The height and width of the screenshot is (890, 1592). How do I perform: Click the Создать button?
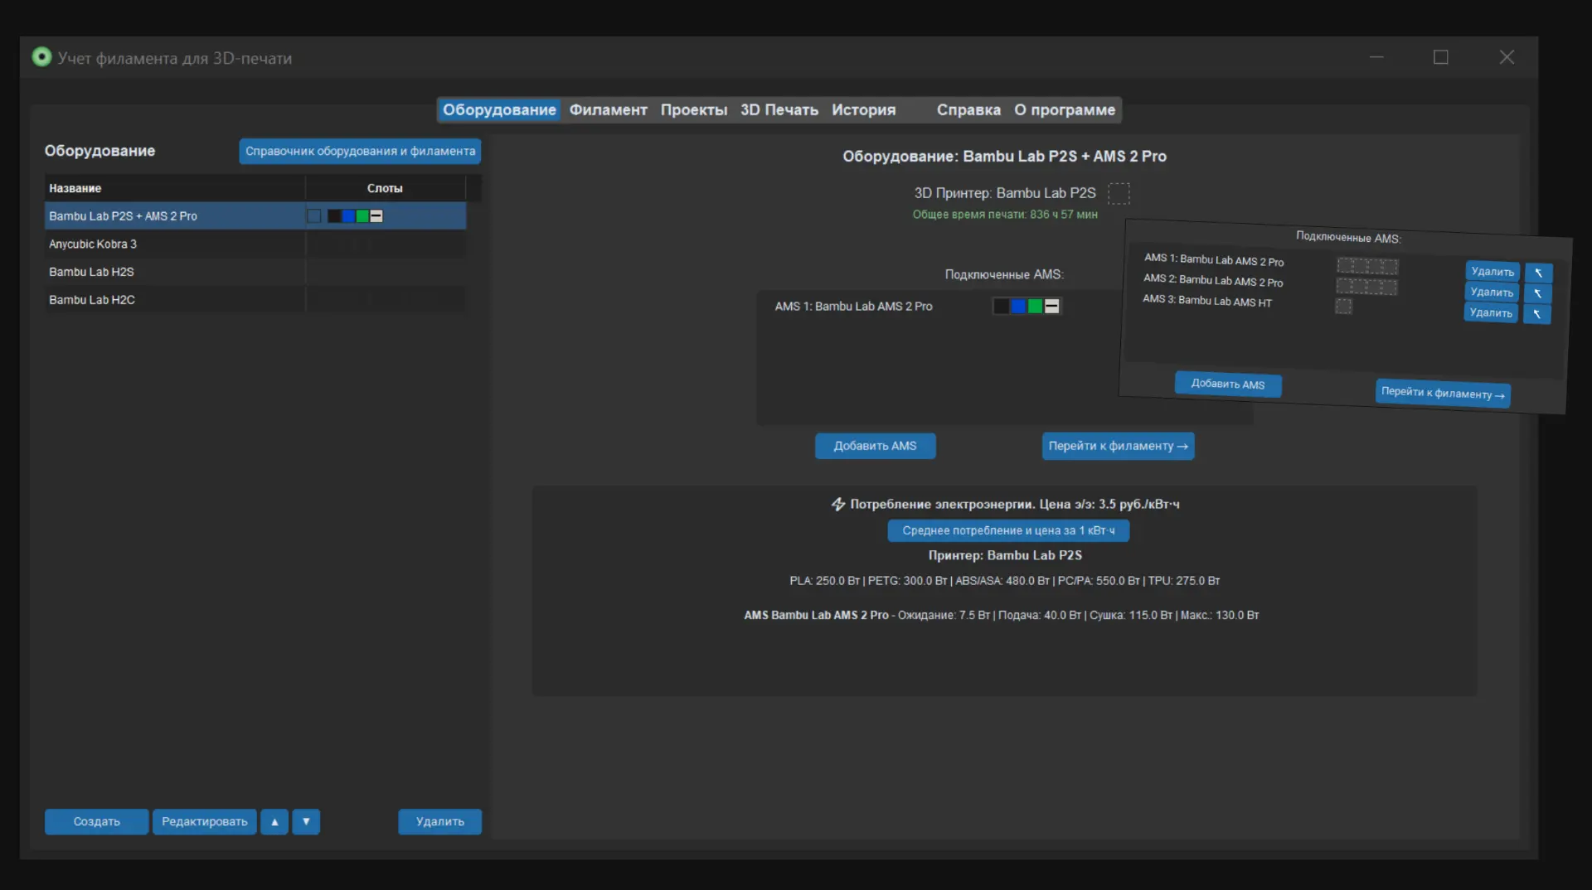(x=96, y=821)
